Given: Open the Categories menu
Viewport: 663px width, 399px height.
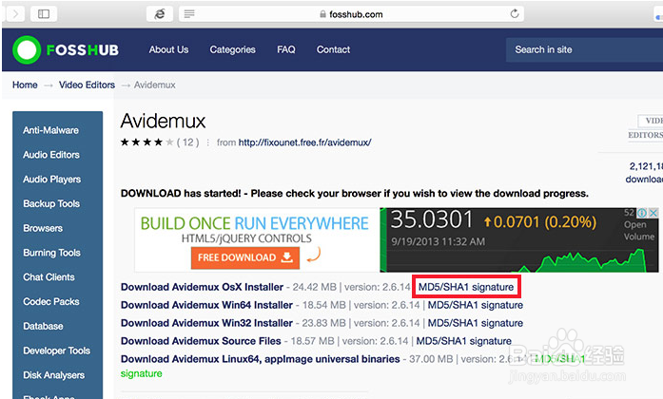Looking at the screenshot, I should [232, 49].
